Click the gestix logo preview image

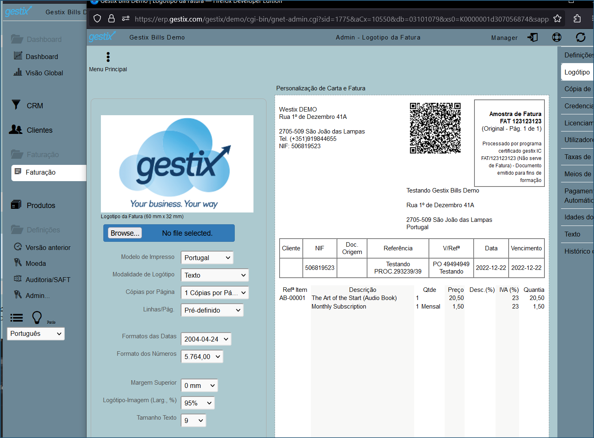[x=177, y=164]
